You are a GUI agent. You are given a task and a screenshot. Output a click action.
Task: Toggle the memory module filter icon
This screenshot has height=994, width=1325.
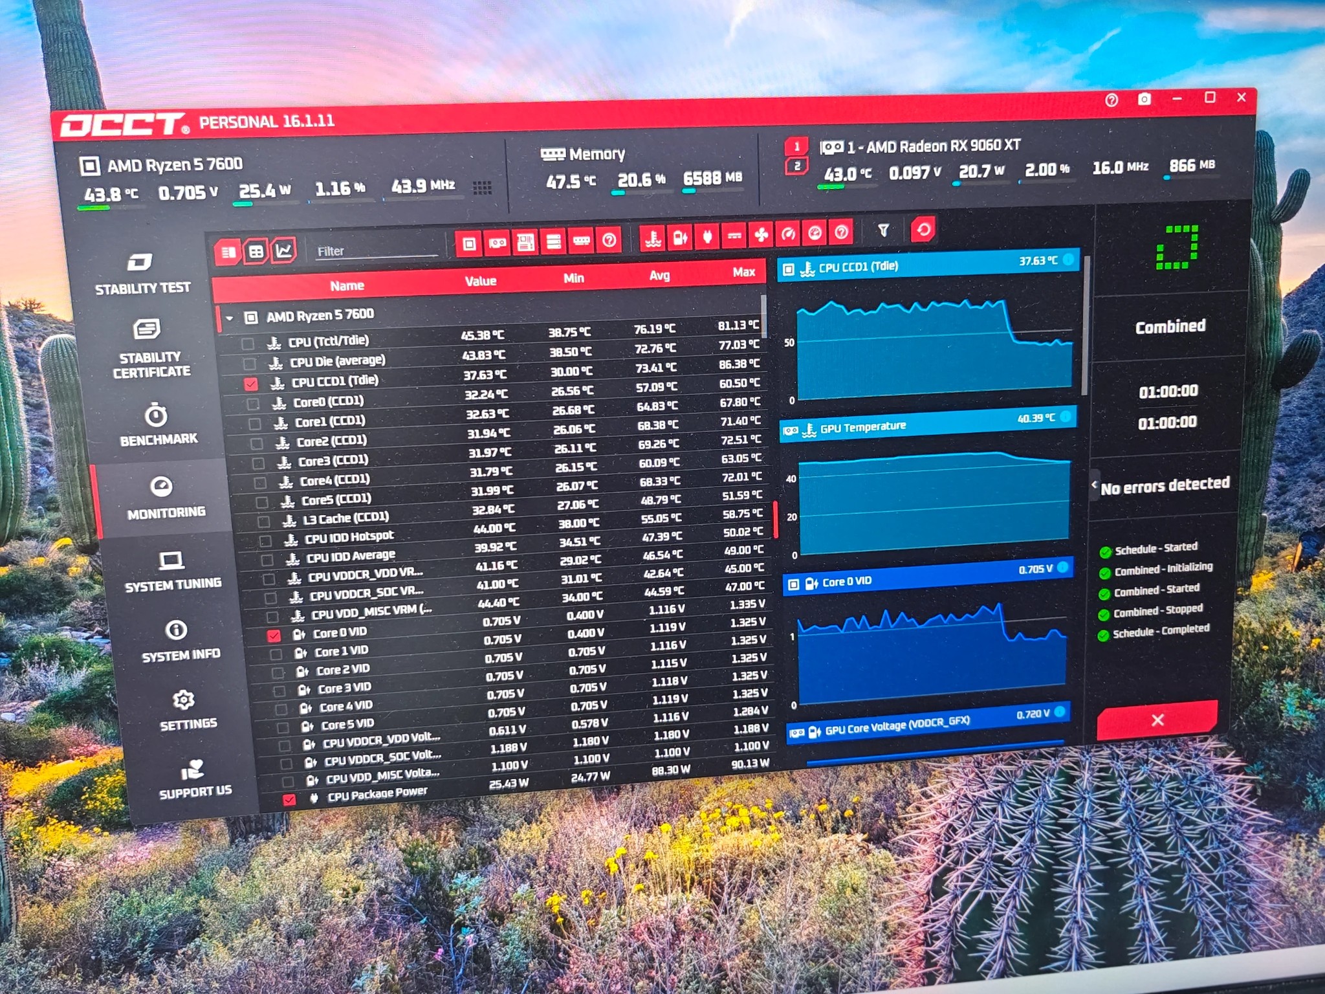pos(582,241)
